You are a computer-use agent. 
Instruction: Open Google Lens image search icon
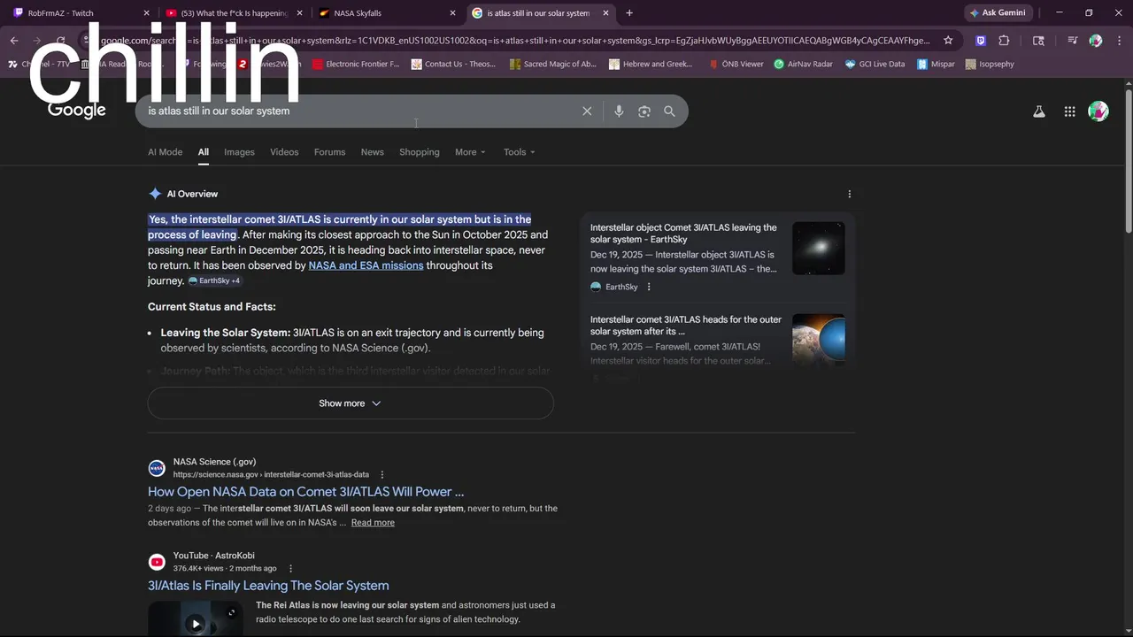(x=644, y=111)
